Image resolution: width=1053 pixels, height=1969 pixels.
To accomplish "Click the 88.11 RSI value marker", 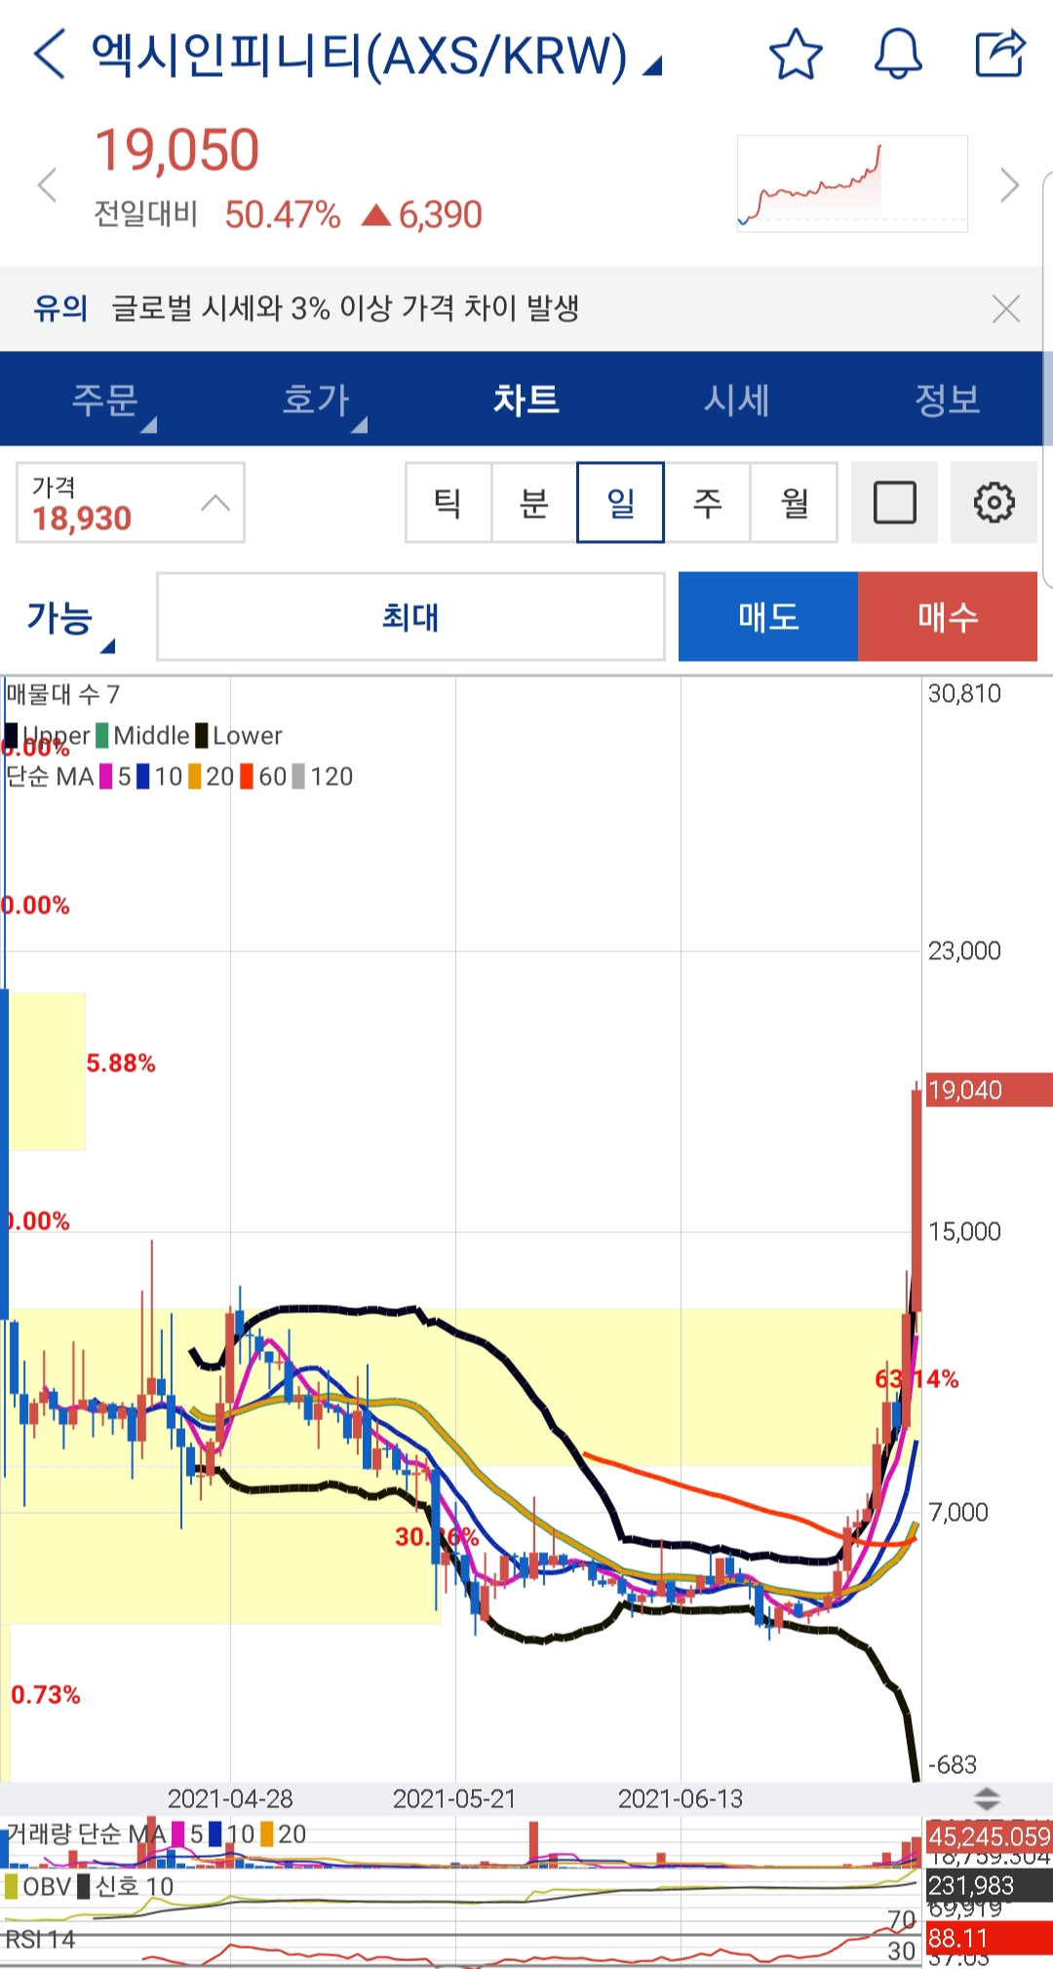I will [989, 1938].
